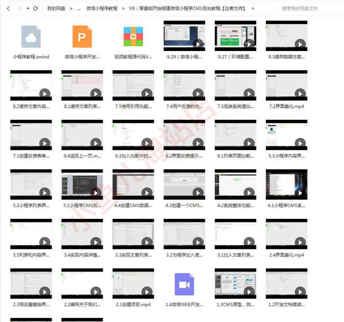344x322 pixels.
Task: Play the 7.5使用引用功能 video
Action: [147, 94]
